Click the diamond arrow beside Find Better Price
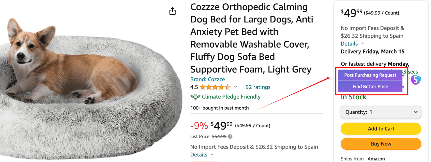The width and height of the screenshot is (431, 162). point(403,87)
